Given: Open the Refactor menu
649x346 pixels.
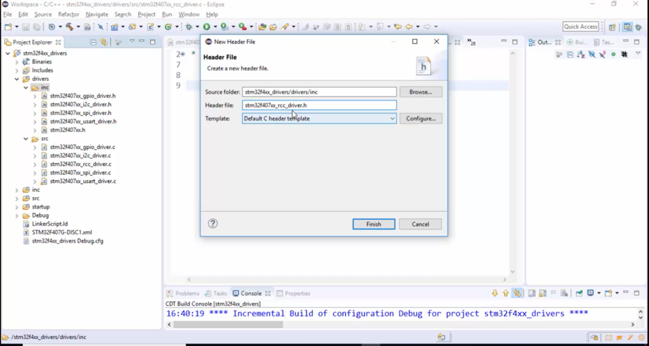Looking at the screenshot, I should tap(68, 14).
